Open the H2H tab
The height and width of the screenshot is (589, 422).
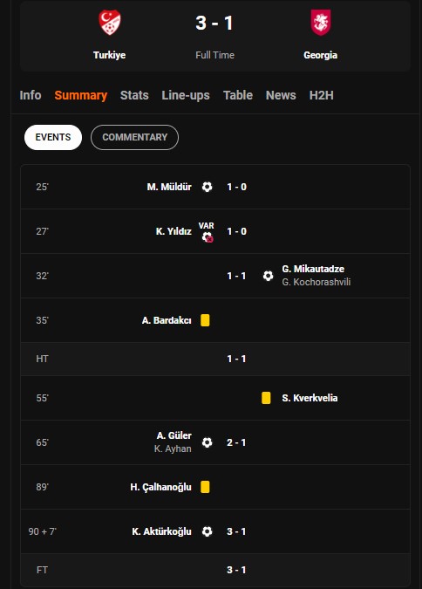[x=322, y=95]
